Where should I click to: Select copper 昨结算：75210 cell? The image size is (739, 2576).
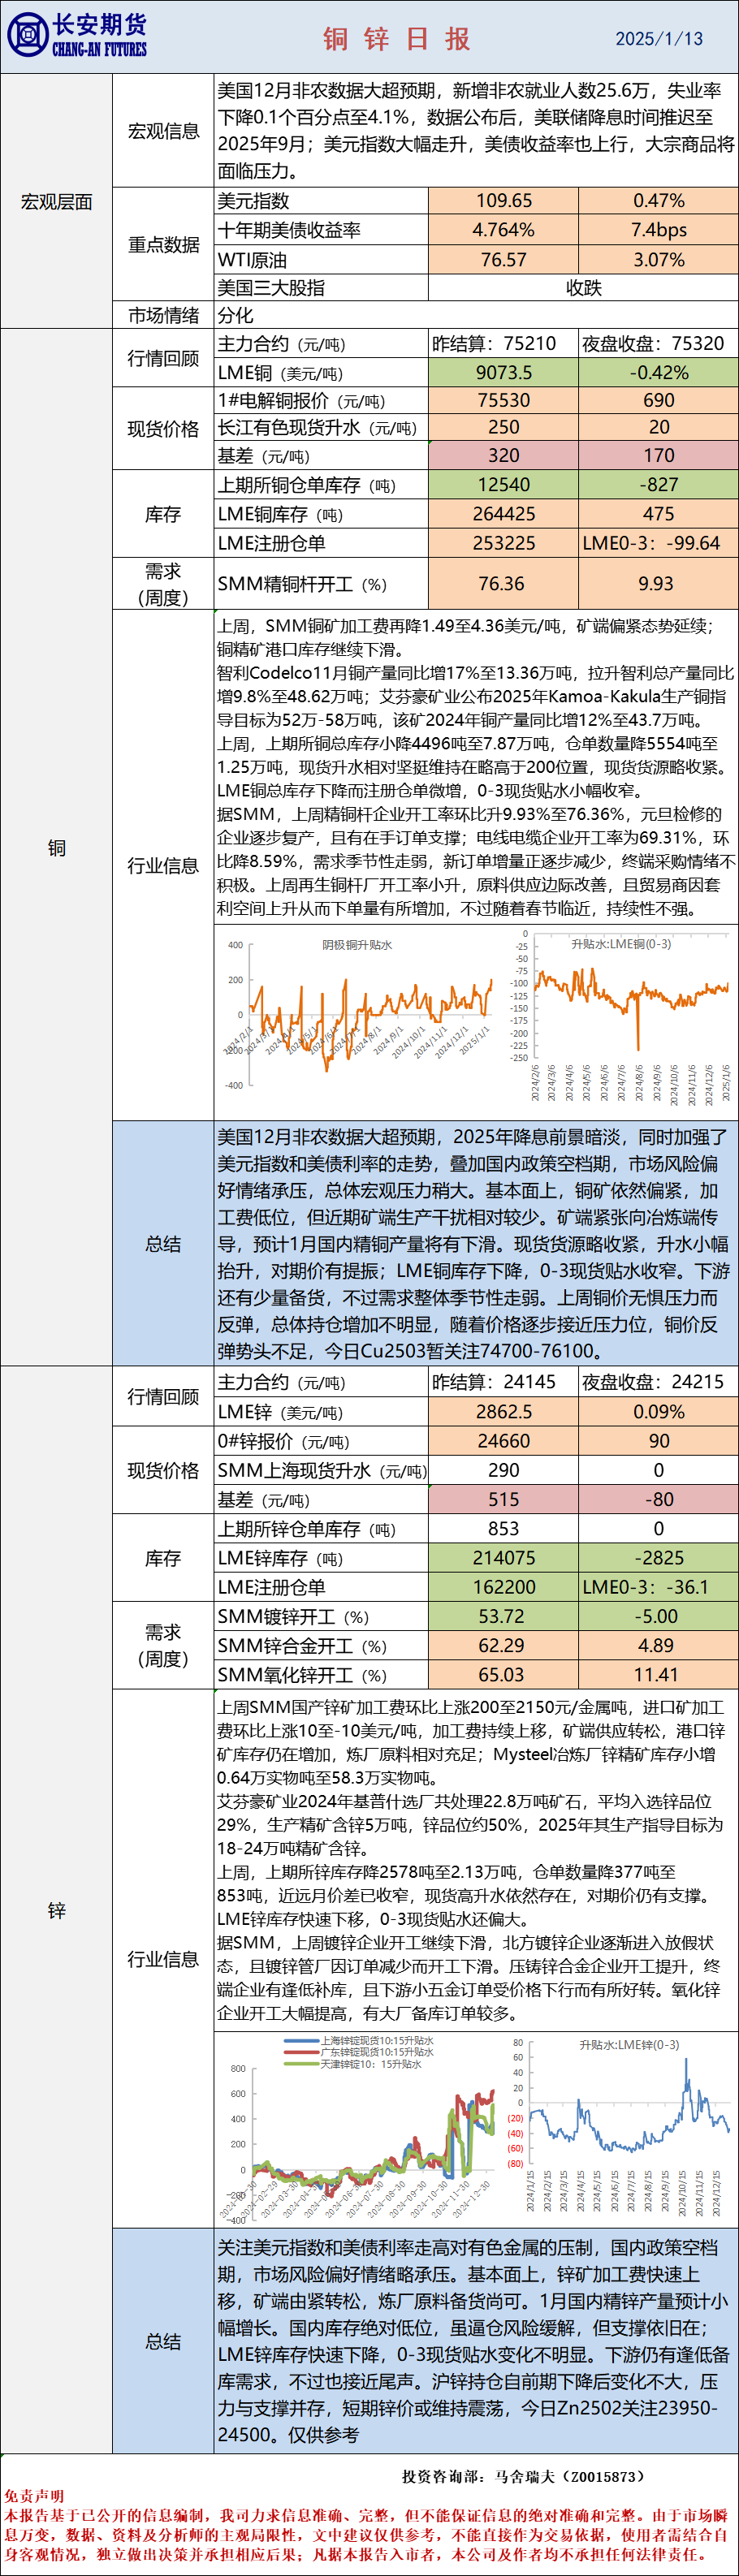click(503, 344)
